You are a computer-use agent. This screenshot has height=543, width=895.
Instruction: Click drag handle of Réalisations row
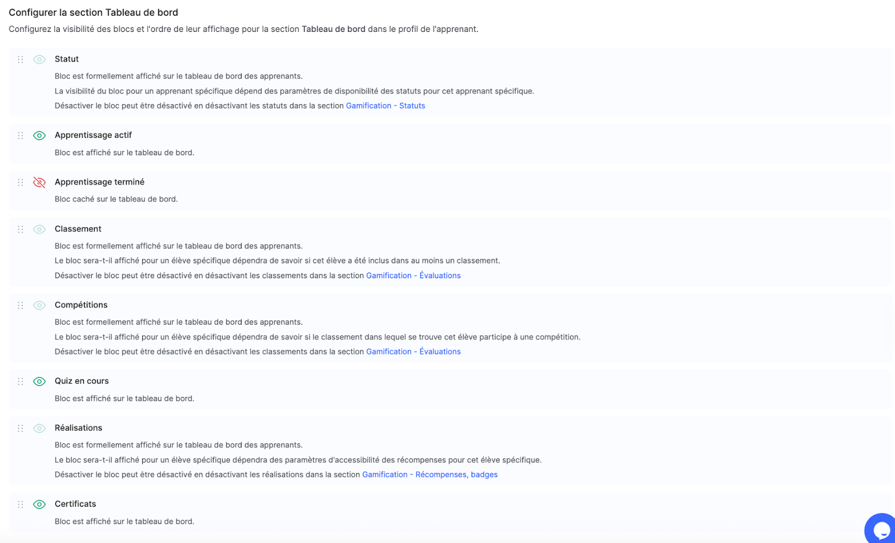click(21, 428)
